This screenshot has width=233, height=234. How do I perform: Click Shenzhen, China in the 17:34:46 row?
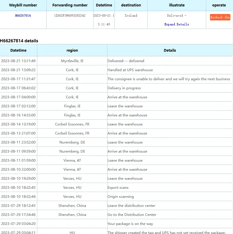[x=72, y=215]
